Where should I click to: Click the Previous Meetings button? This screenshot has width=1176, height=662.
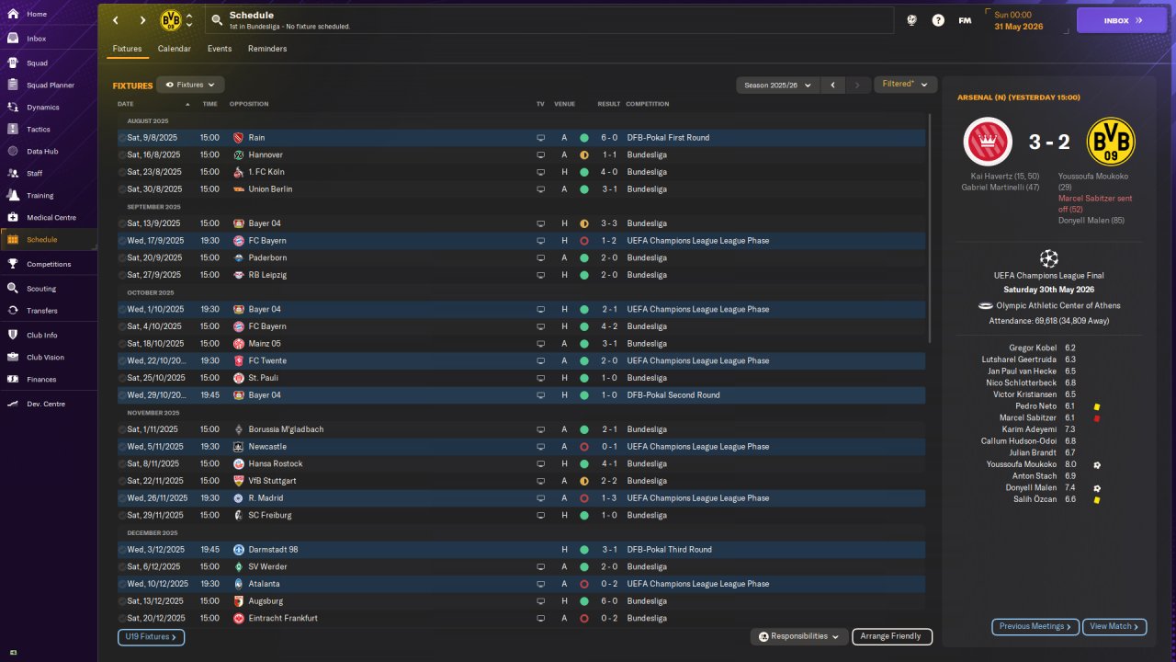[1035, 626]
